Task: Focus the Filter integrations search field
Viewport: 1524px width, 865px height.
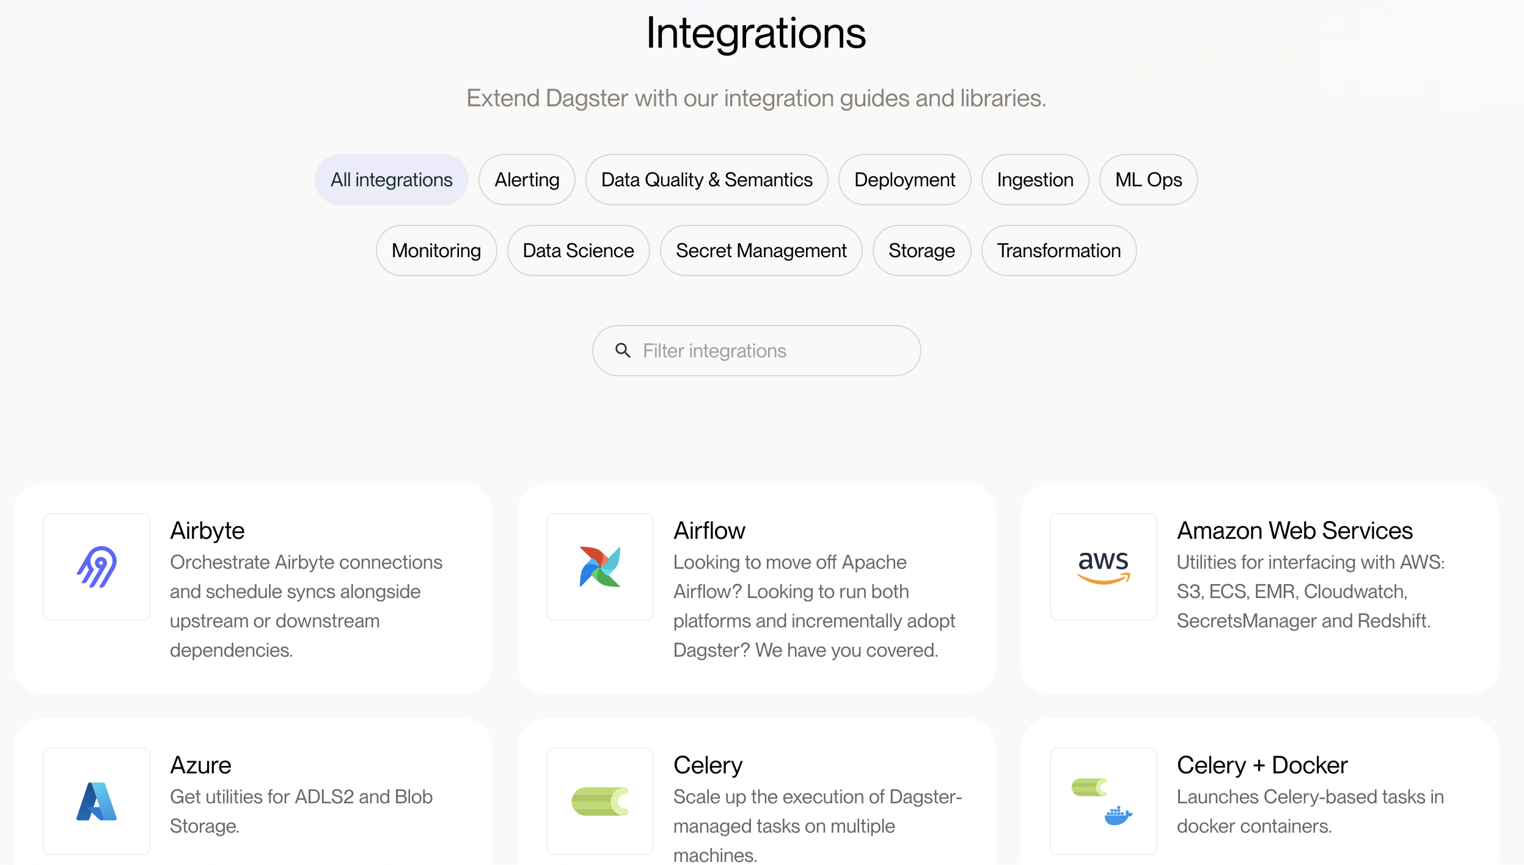Action: (x=757, y=351)
